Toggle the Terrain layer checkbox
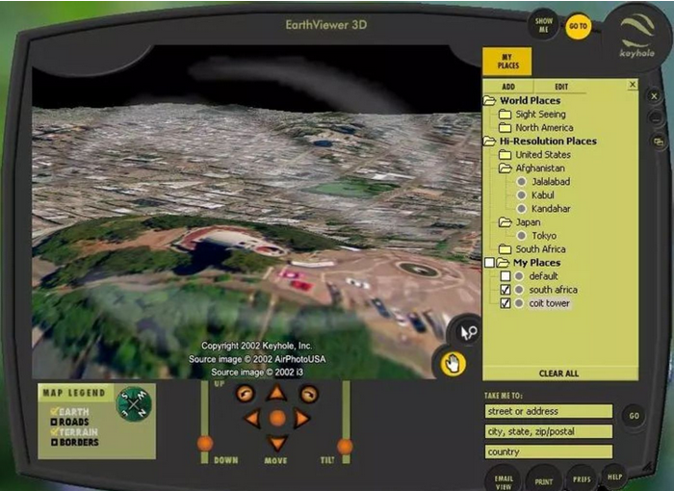This screenshot has width=674, height=491. pos(54,432)
